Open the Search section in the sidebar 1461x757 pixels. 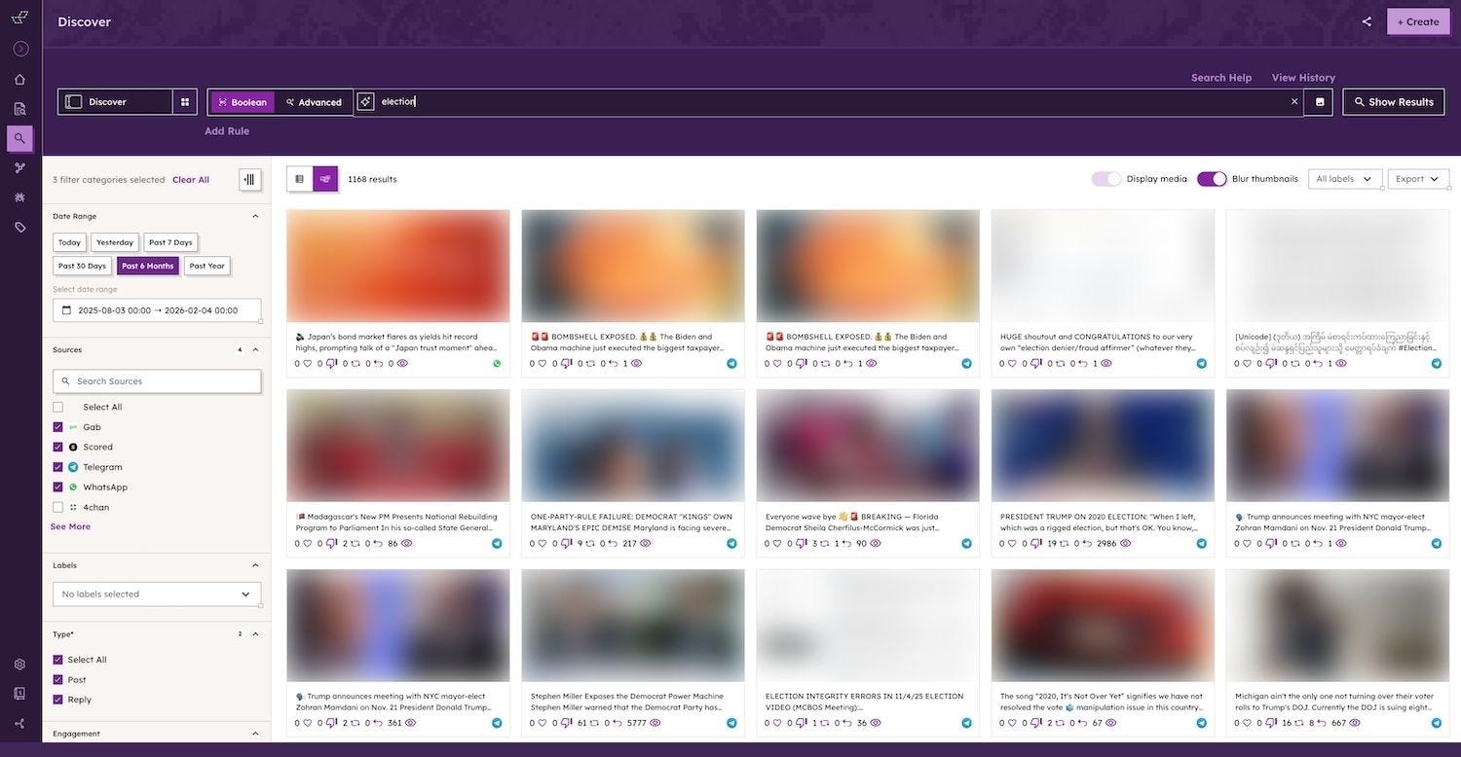tap(19, 137)
